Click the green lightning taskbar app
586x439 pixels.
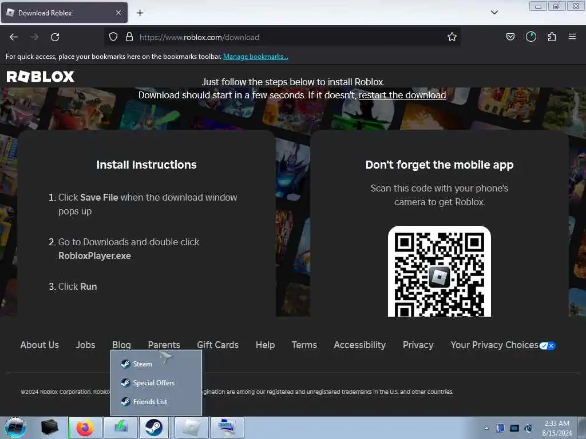pos(121,428)
